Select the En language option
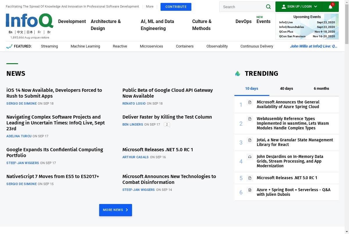Viewport: 349px width, 234px height. click(10, 32)
